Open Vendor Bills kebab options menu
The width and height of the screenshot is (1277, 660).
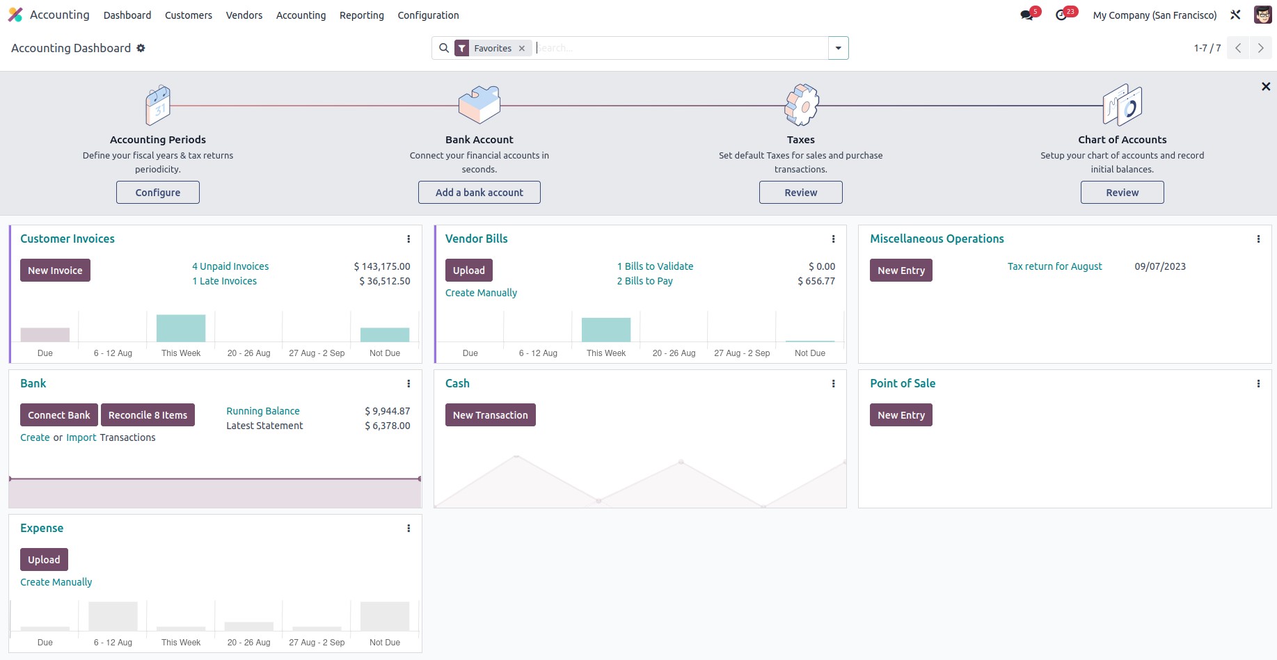coord(833,239)
